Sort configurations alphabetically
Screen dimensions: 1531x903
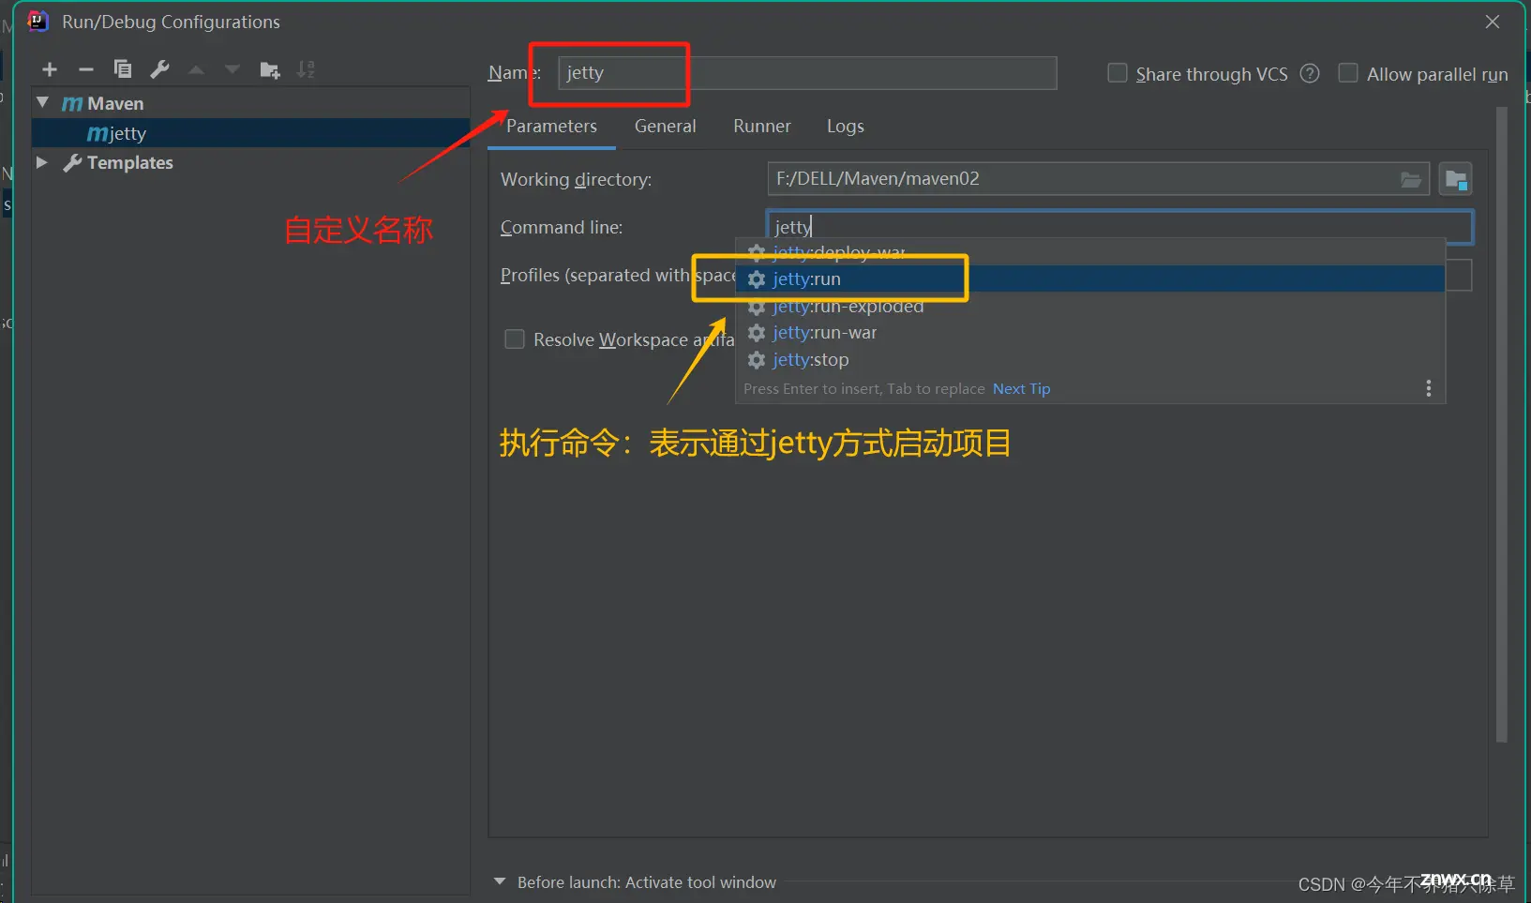point(306,69)
